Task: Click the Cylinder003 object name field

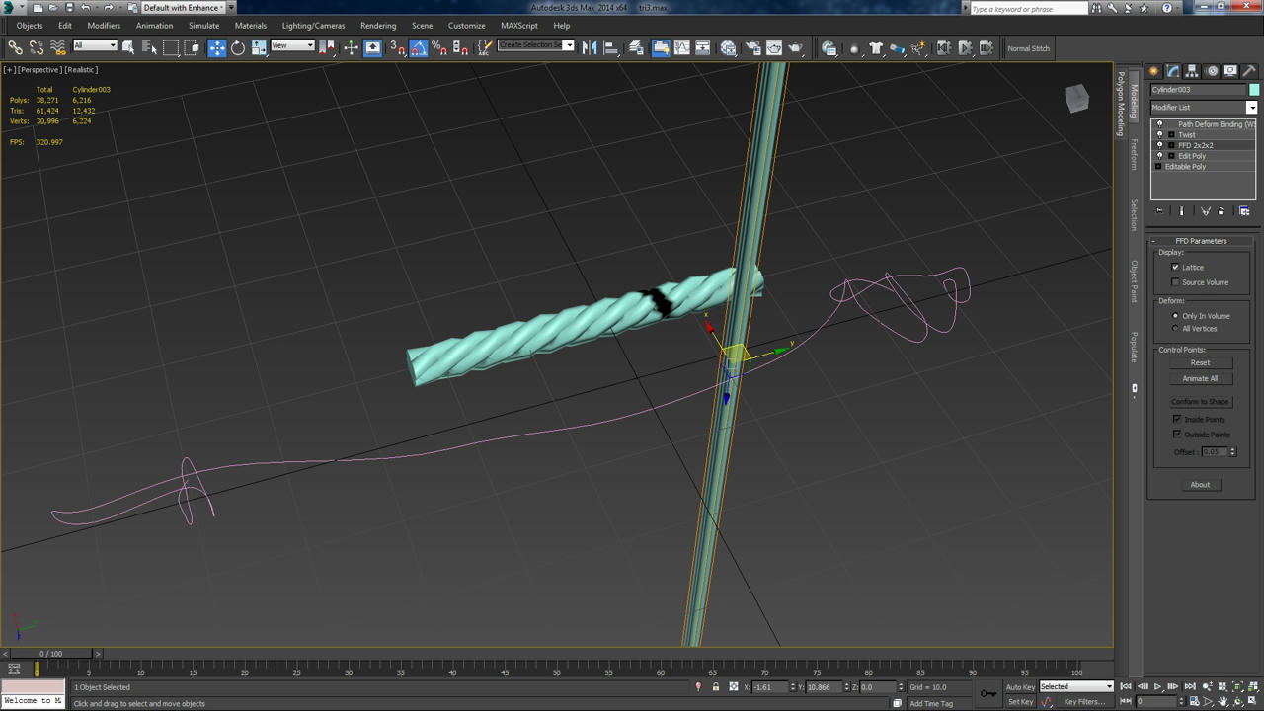Action: tap(1198, 90)
